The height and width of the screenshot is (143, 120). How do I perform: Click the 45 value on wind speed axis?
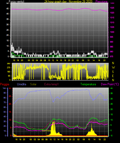pos(7,9)
